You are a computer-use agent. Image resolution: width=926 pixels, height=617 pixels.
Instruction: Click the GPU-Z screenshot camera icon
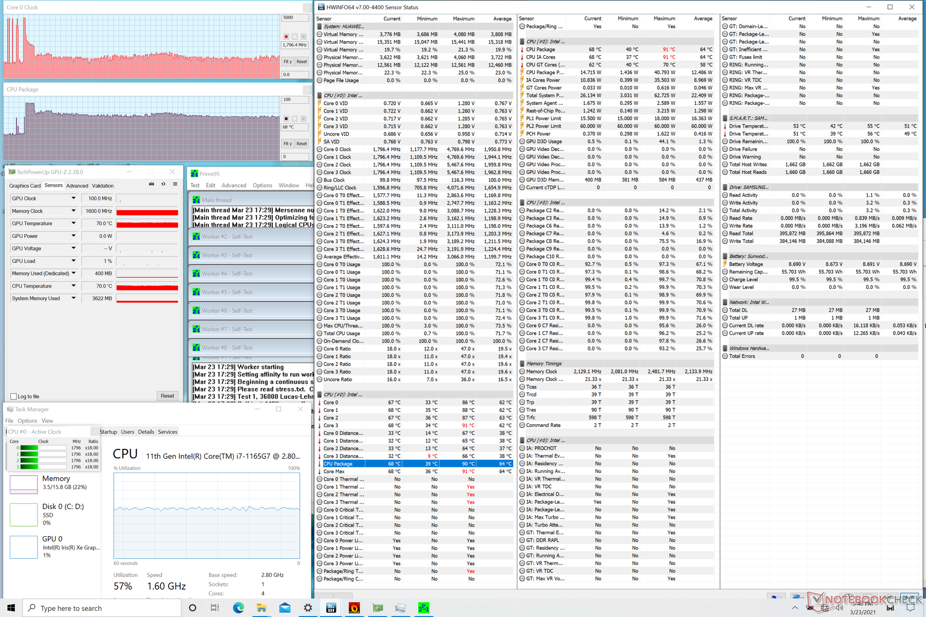pyautogui.click(x=151, y=184)
